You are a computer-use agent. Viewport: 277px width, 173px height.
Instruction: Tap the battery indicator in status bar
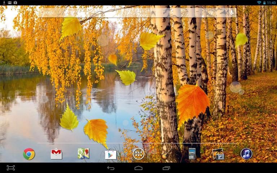pos(264,3)
